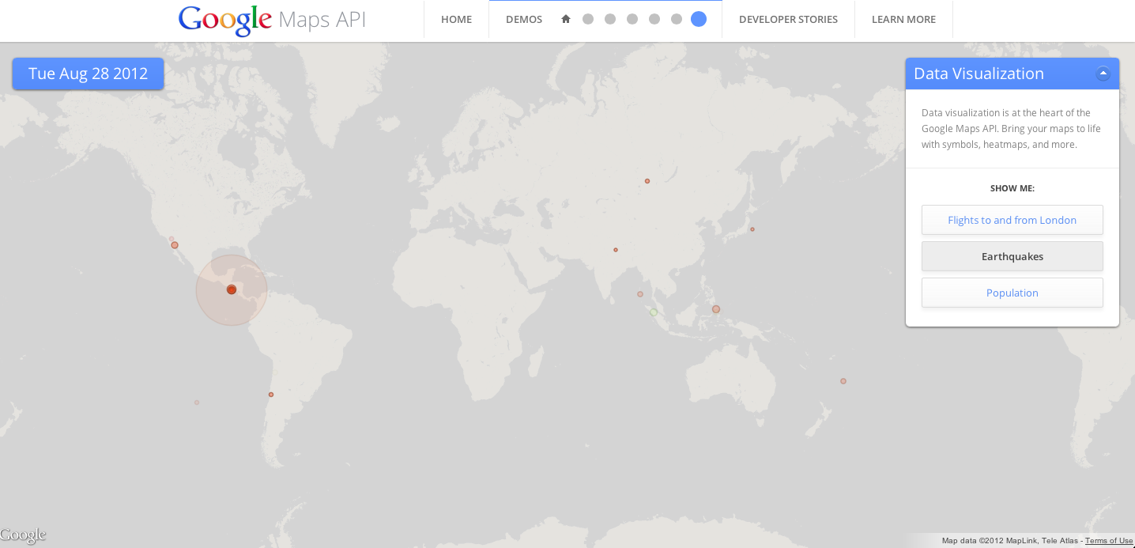Click the active blue demo dot
Image resolution: width=1135 pixels, height=548 pixels.
[x=699, y=19]
